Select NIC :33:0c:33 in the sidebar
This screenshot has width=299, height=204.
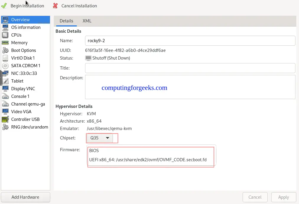coord(25,73)
